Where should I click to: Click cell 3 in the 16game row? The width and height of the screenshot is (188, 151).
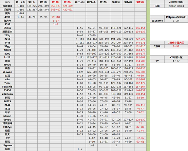pyautogui.click(x=116, y=145)
